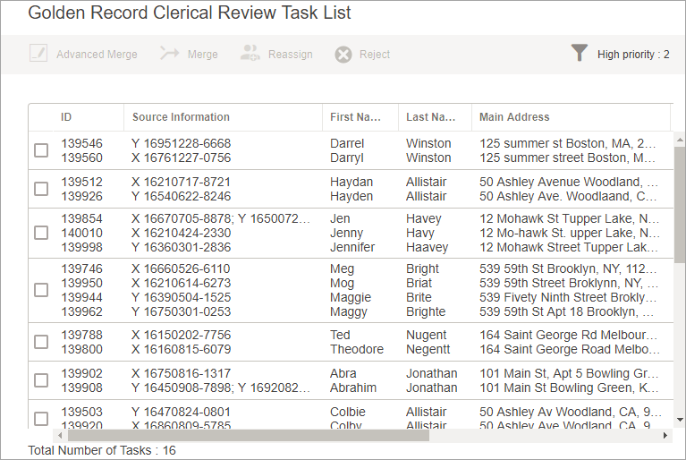Click the Last Name column header
This screenshot has height=460, width=686.
(x=430, y=117)
